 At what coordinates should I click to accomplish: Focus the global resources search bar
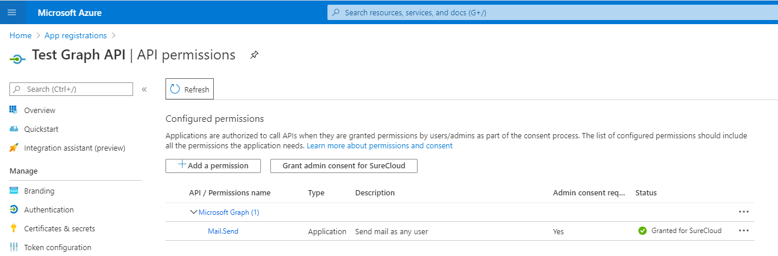coord(552,12)
